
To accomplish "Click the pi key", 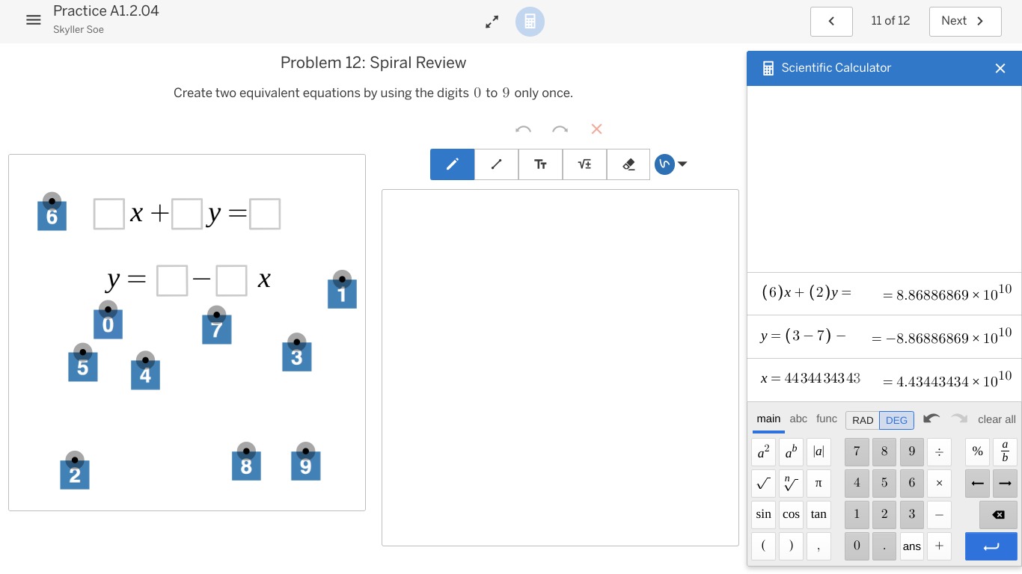I will tap(818, 483).
